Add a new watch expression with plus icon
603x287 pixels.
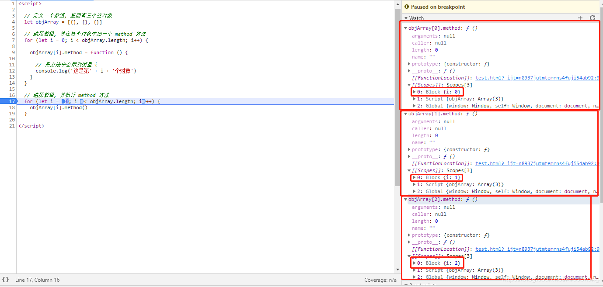tap(580, 18)
